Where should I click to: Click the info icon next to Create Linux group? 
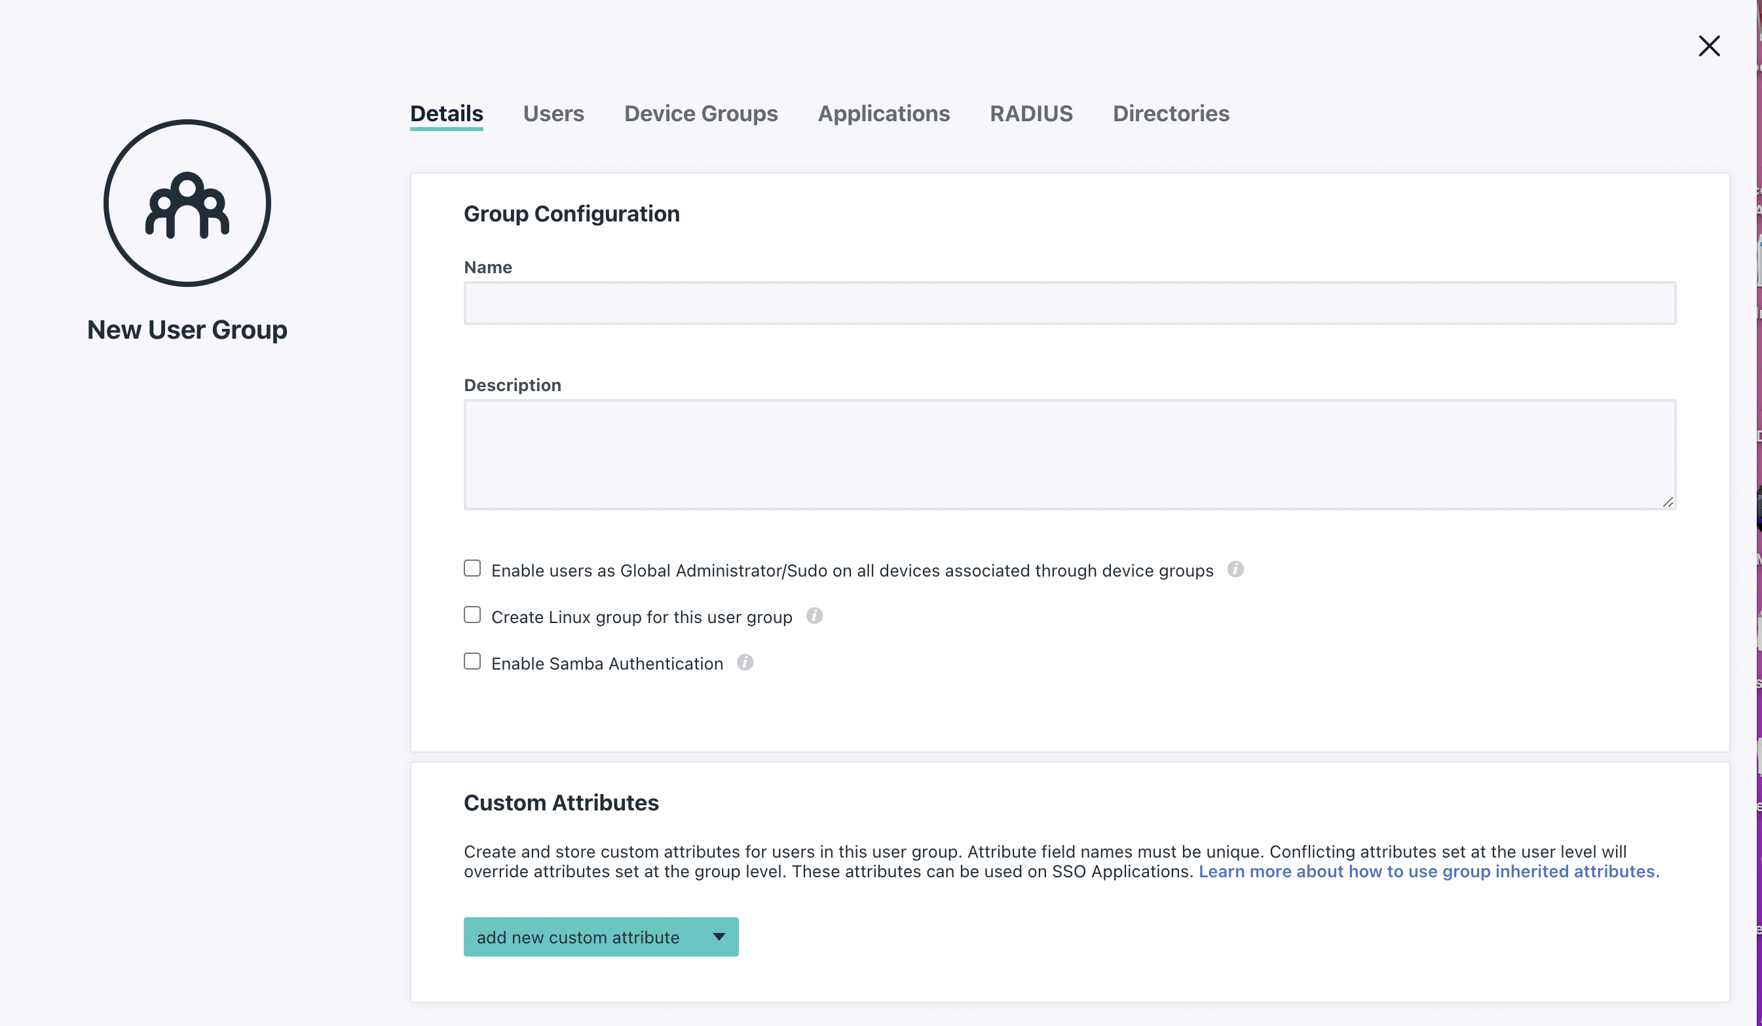pyautogui.click(x=815, y=616)
